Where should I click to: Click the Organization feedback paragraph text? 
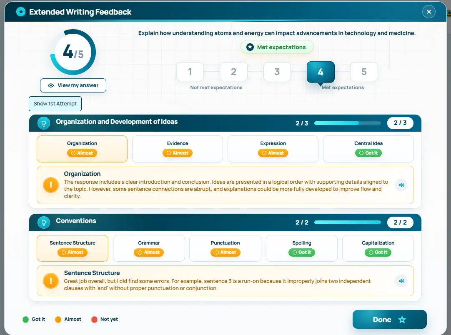pos(226,189)
